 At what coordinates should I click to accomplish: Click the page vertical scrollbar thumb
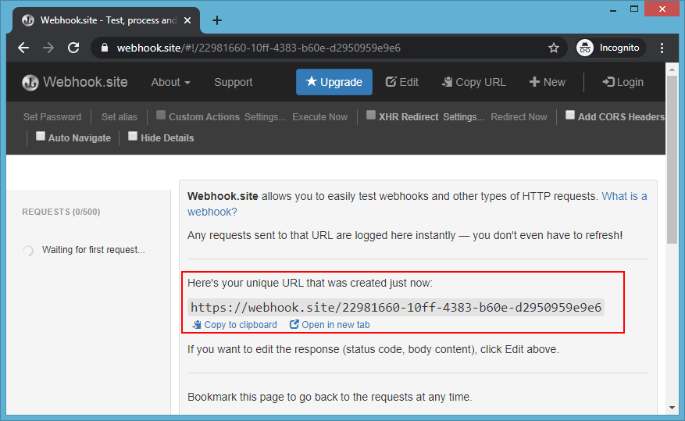tap(672, 159)
